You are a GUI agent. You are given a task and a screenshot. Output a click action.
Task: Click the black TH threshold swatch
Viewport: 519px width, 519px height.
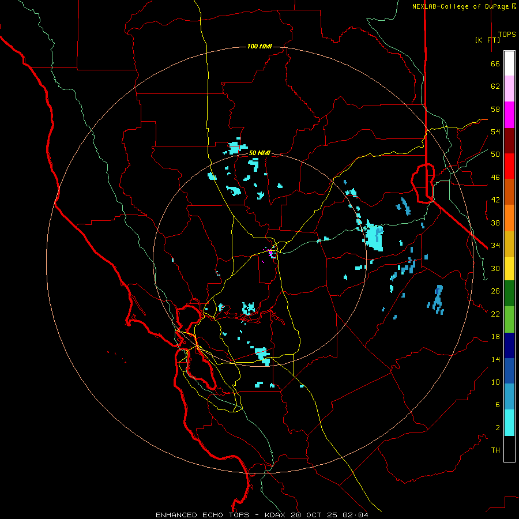coord(509,449)
